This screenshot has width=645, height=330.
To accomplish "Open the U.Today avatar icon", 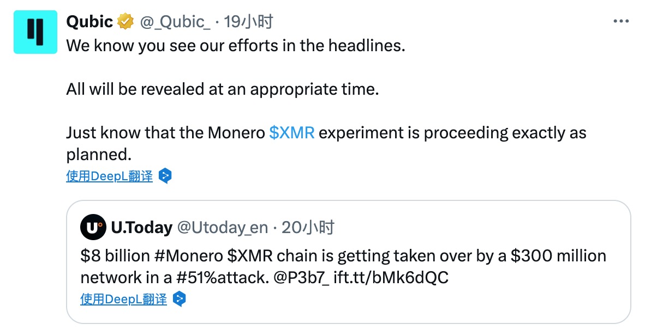I will click(93, 227).
